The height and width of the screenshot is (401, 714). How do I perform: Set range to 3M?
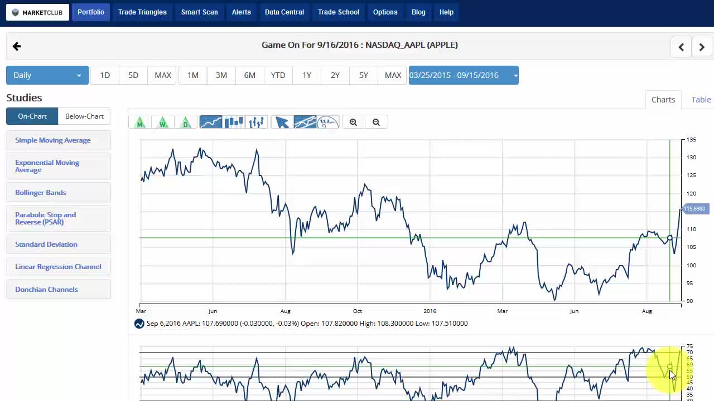221,75
